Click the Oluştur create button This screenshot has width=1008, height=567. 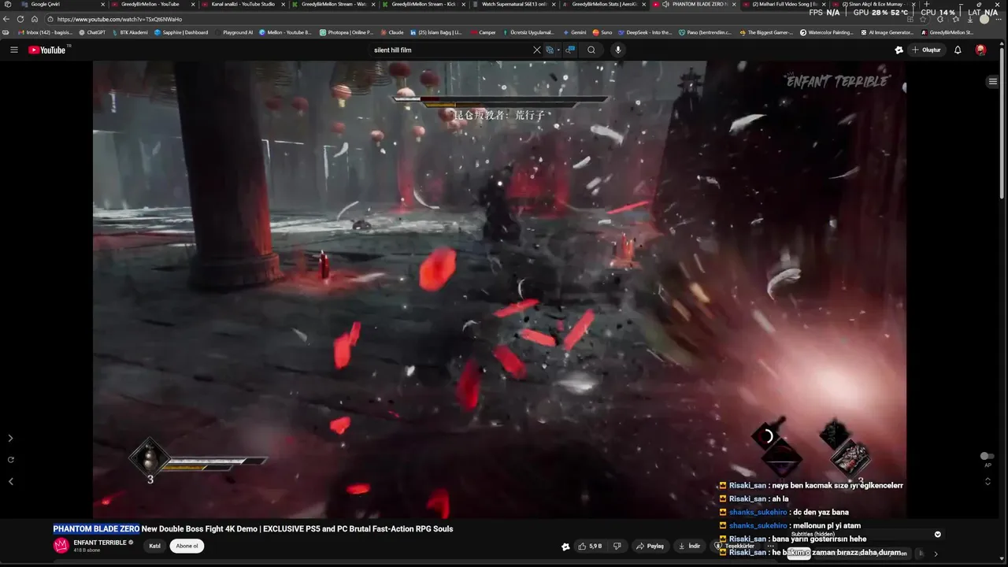(927, 50)
